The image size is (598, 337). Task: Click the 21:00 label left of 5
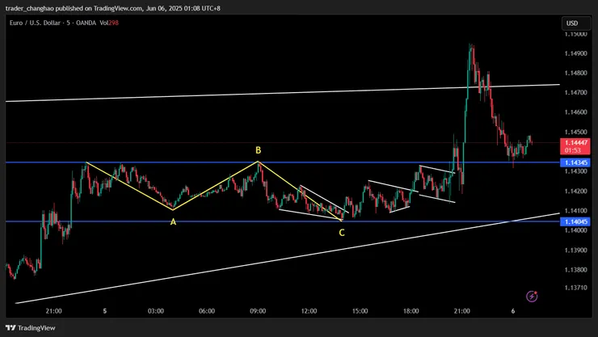pyautogui.click(x=54, y=311)
